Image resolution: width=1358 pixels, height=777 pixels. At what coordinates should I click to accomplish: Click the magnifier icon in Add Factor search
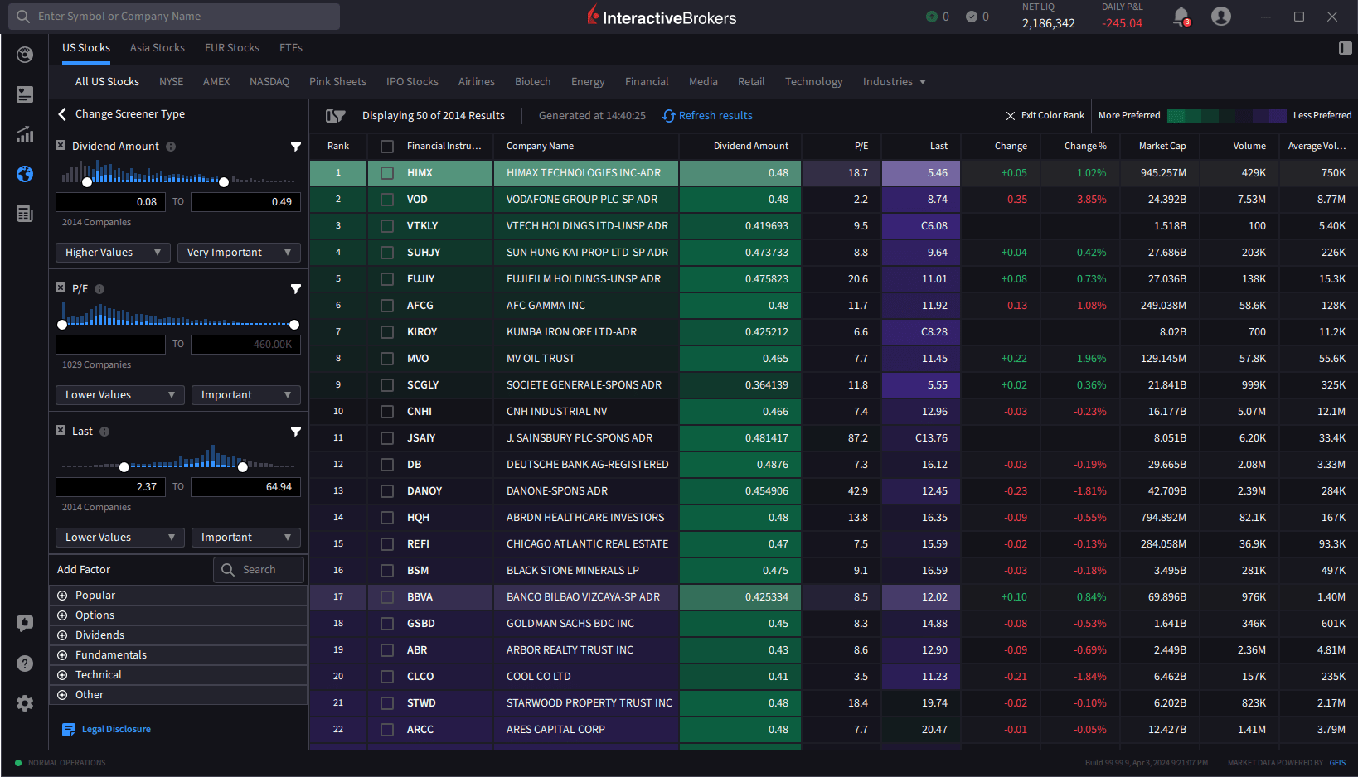point(228,569)
